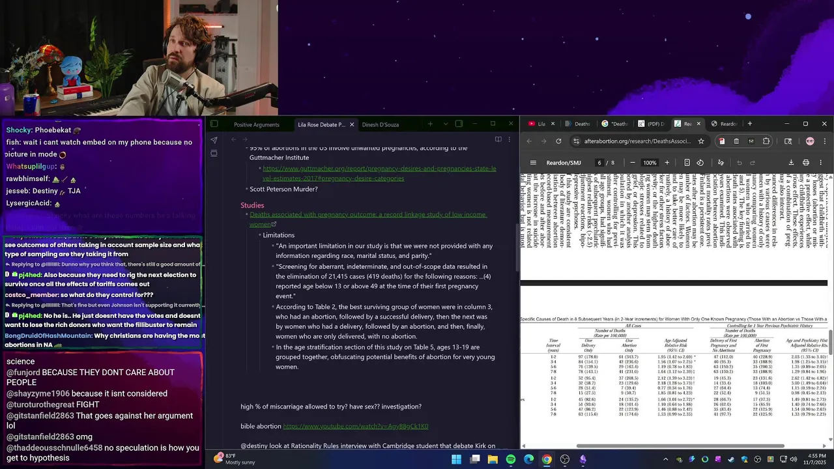Open the Obsidian note more-options menu

point(510,139)
